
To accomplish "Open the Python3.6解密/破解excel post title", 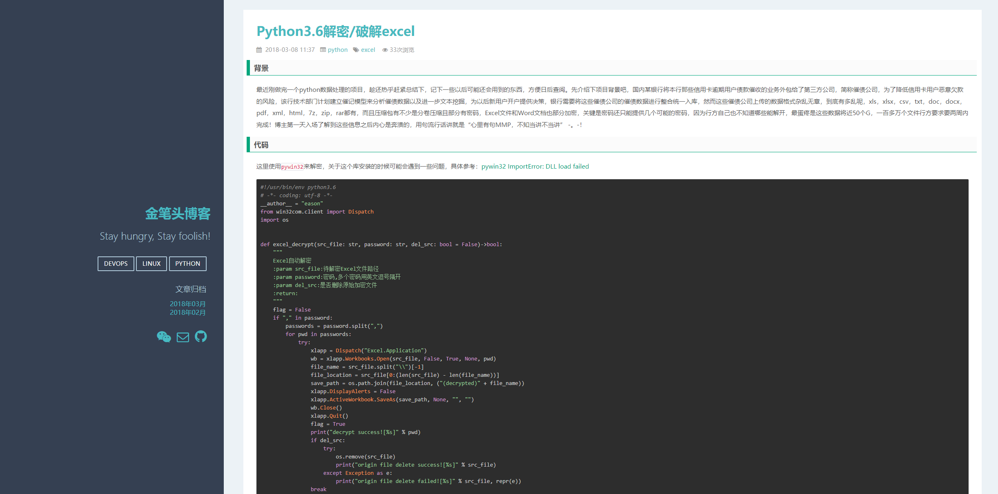I will tap(335, 31).
